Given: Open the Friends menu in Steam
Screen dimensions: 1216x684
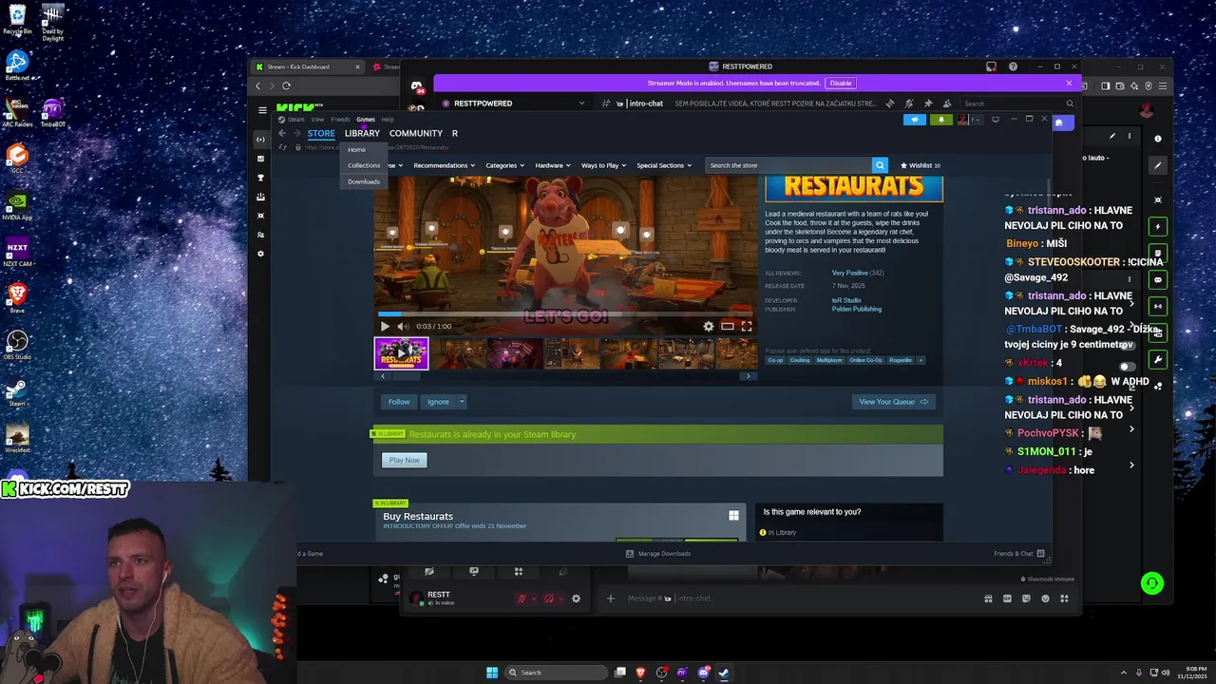Looking at the screenshot, I should (x=340, y=120).
